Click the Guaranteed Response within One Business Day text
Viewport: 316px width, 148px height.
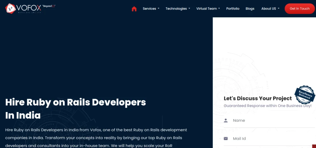tap(268, 106)
